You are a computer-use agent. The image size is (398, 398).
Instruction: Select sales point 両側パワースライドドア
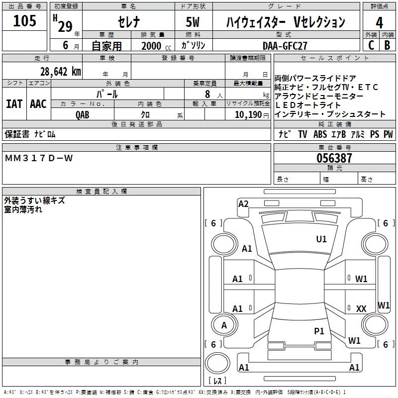pyautogui.click(x=315, y=78)
